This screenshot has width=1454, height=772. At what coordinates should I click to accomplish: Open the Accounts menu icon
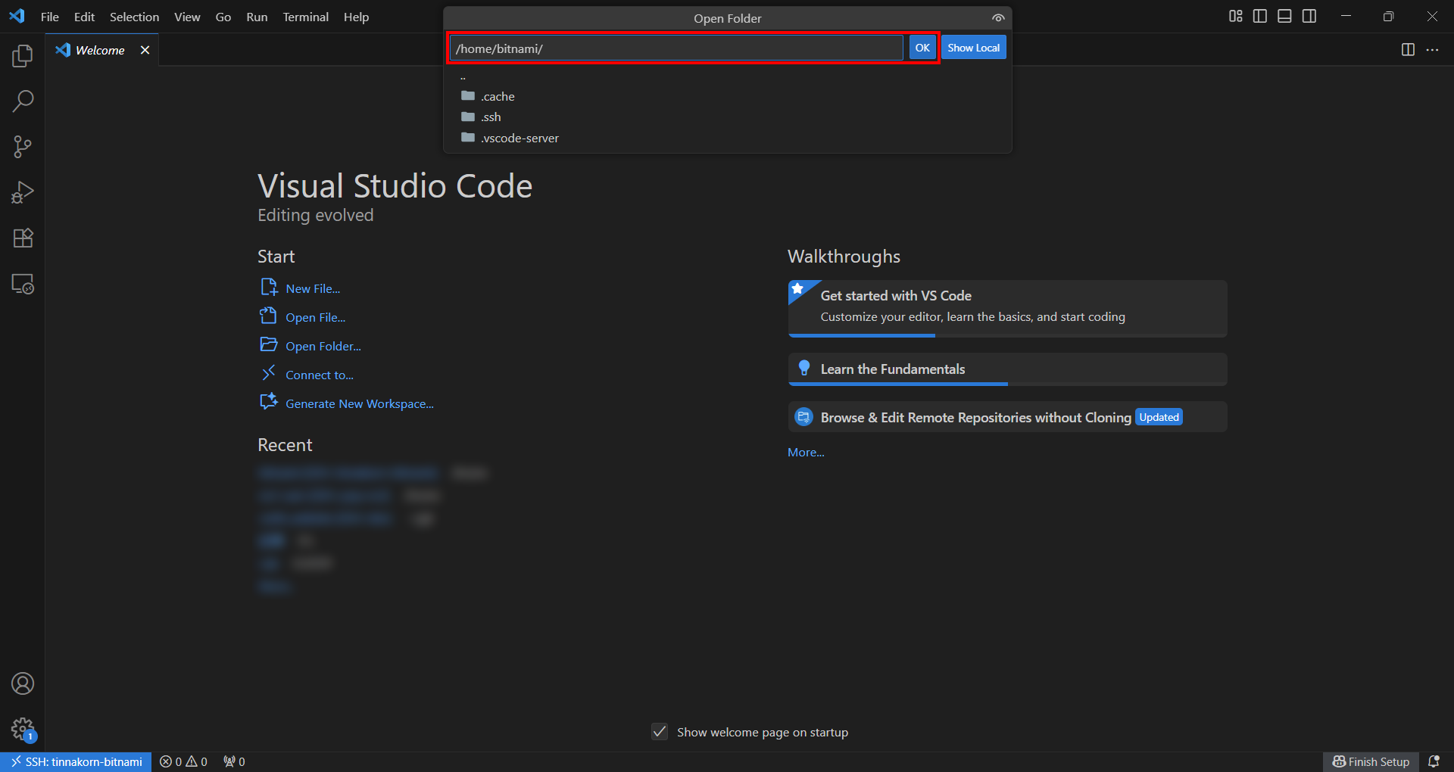tap(23, 683)
